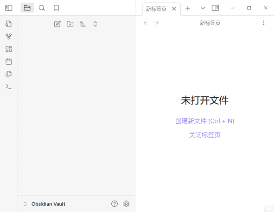Create a new note in the file explorer

point(57,24)
